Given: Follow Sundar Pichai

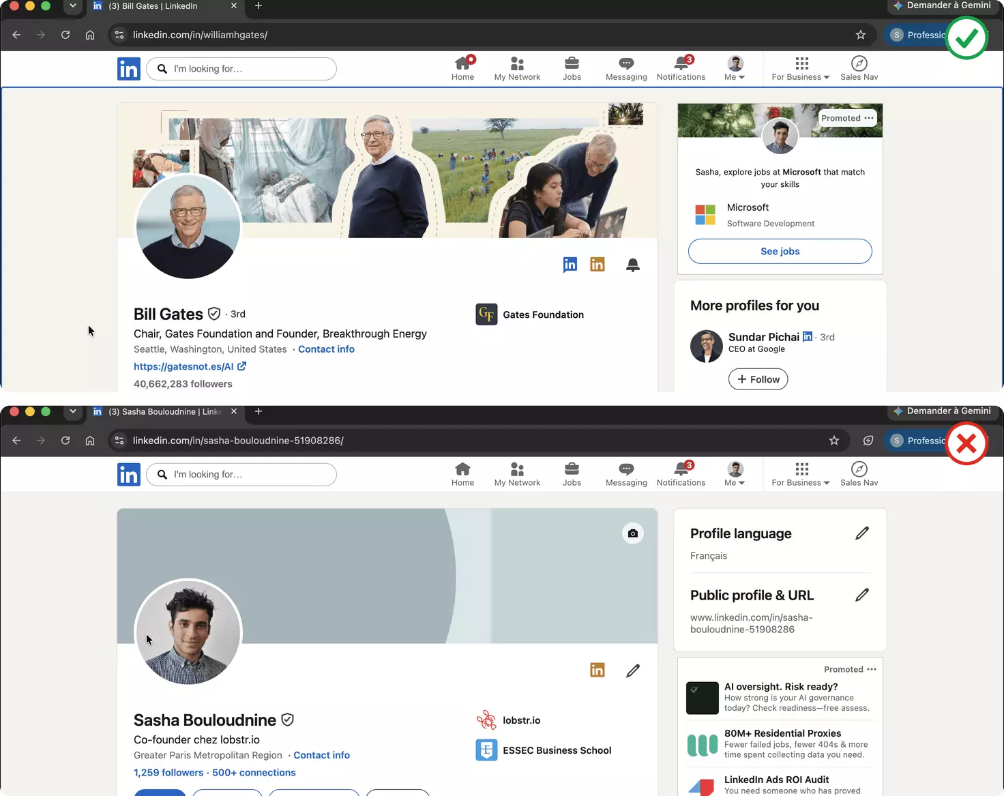Looking at the screenshot, I should tap(758, 379).
